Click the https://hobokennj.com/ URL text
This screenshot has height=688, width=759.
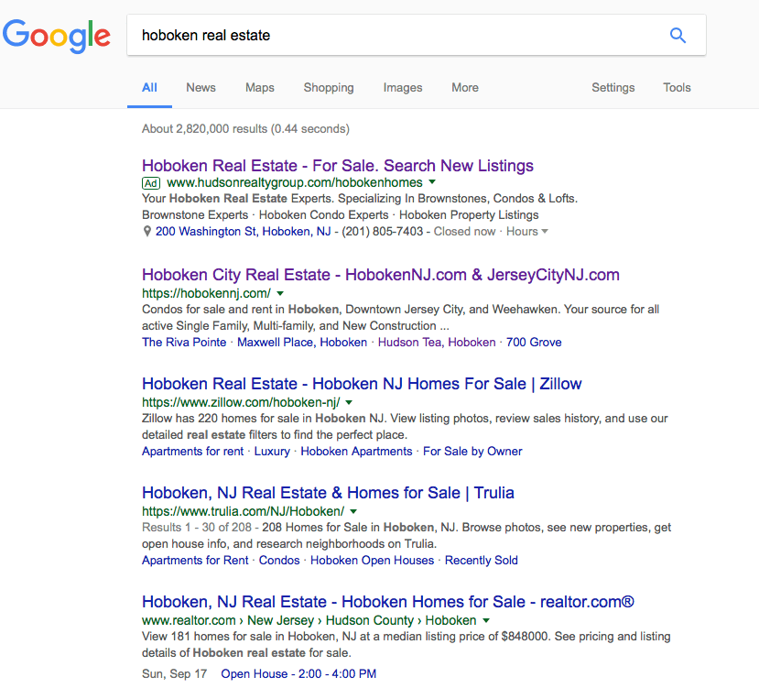206,293
